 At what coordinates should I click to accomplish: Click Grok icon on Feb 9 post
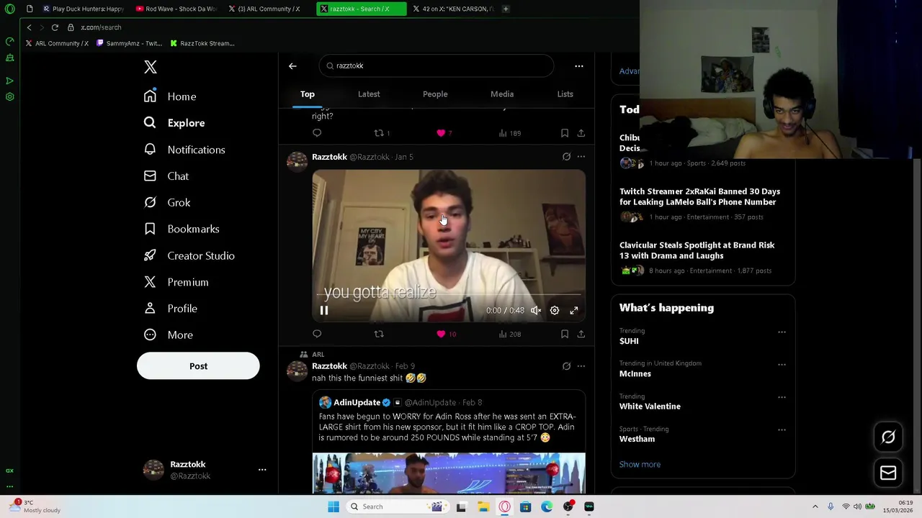566,366
